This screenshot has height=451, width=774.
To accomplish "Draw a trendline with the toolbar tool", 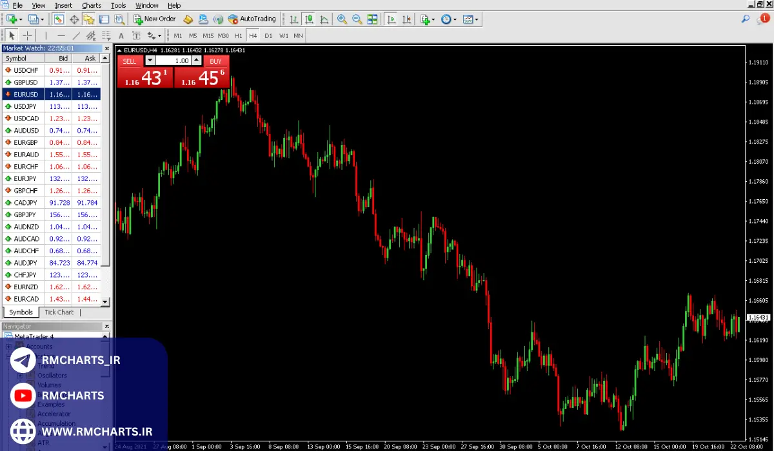I will (76, 35).
